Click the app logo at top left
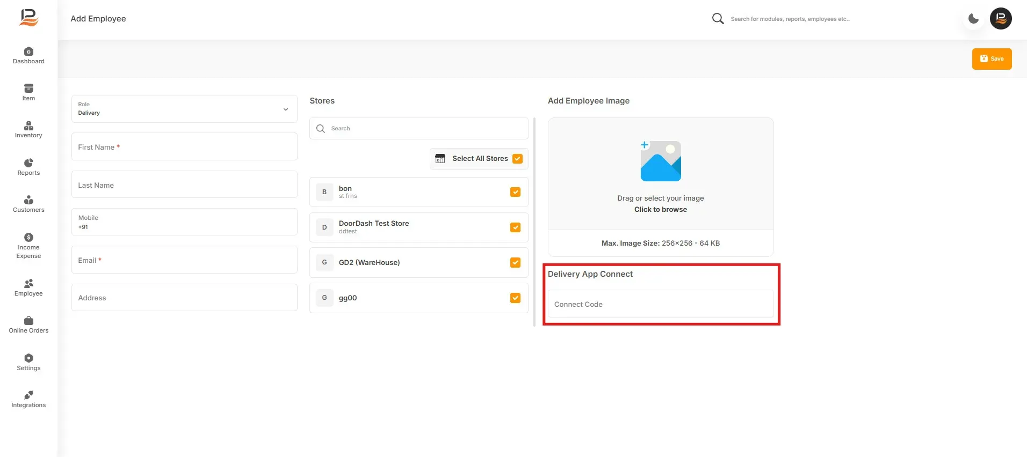The image size is (1027, 457). coord(28,18)
